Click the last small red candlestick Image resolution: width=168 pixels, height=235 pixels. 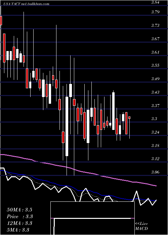(129, 117)
